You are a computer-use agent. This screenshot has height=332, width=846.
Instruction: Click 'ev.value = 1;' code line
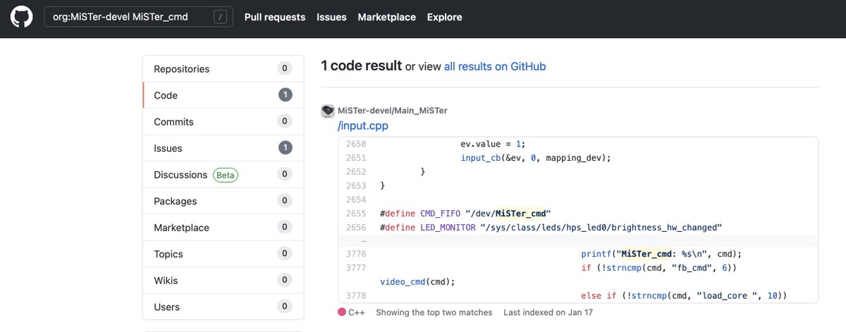[493, 145]
